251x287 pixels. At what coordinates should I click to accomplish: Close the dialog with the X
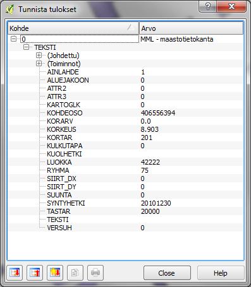[x=231, y=6]
